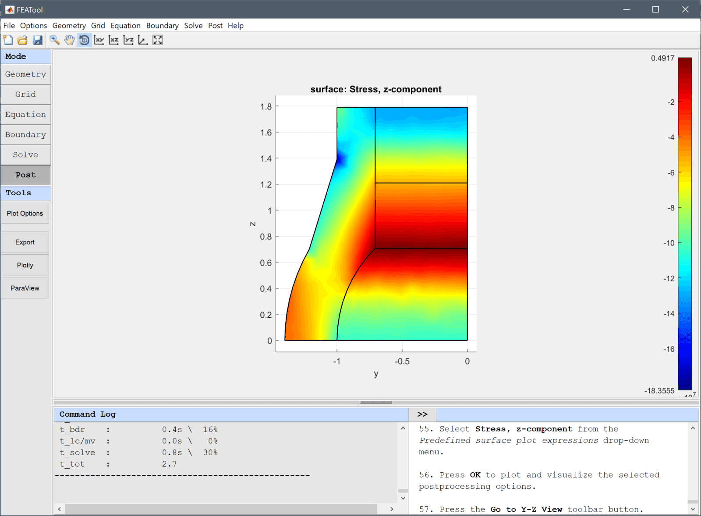Click the FEATool app logo in title bar
Screen dimensions: 701x516
tap(9, 10)
